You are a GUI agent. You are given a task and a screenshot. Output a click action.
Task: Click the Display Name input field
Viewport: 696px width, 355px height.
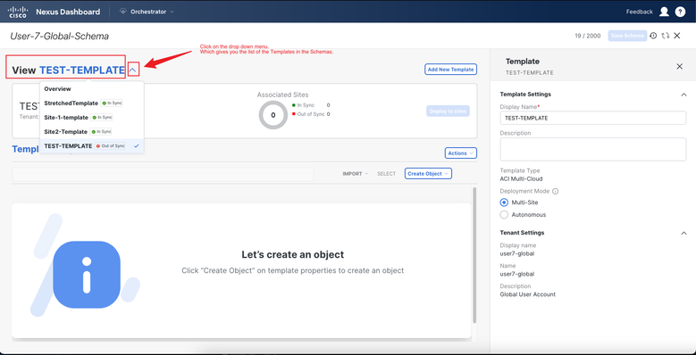click(593, 119)
